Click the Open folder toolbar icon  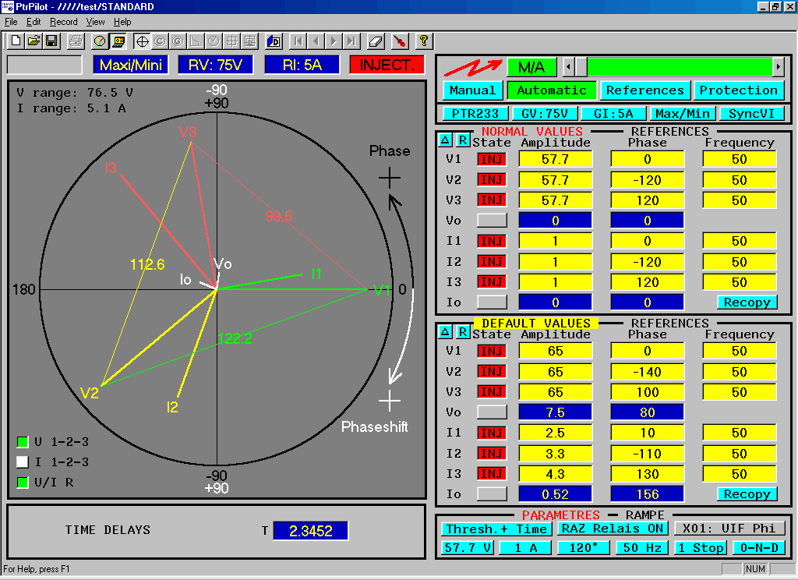pyautogui.click(x=34, y=41)
